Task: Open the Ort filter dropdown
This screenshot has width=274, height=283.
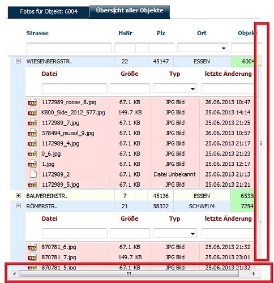Action: coord(224,48)
